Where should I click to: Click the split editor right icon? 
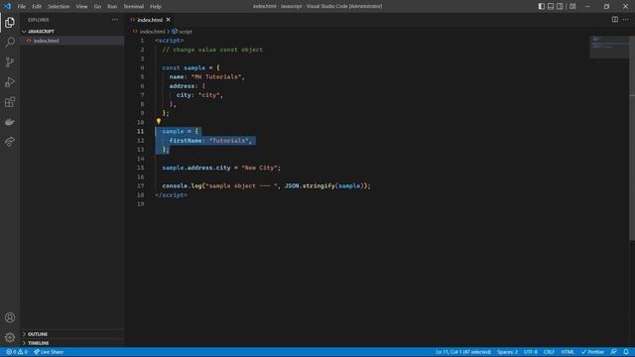coord(615,20)
